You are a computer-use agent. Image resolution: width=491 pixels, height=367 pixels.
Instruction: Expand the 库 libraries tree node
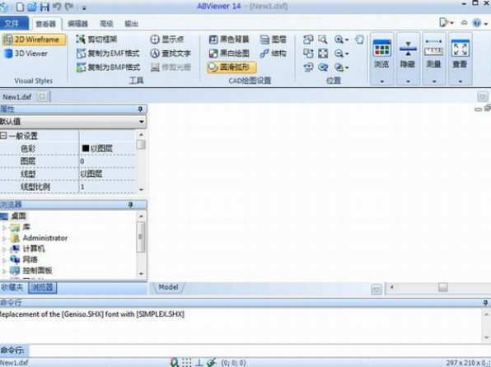4,227
